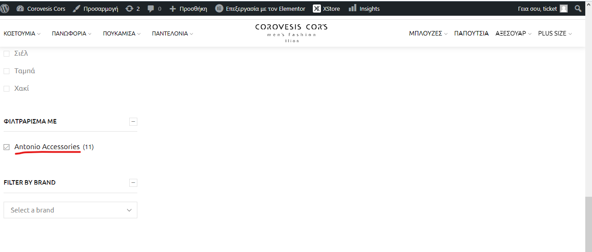Check the Σιέλ color filter
Image resolution: width=592 pixels, height=252 pixels.
pos(7,53)
